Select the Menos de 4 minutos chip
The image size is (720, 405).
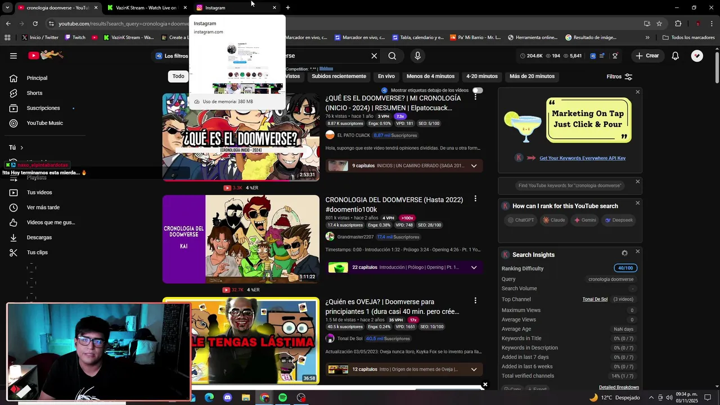pyautogui.click(x=430, y=76)
